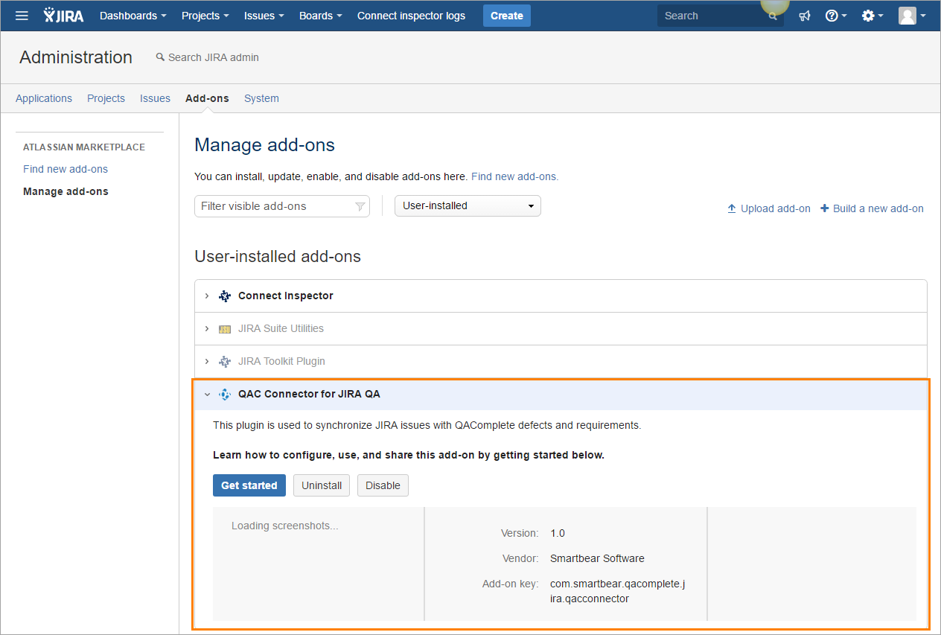
Task: Open the User-installed filter dropdown
Action: point(468,205)
